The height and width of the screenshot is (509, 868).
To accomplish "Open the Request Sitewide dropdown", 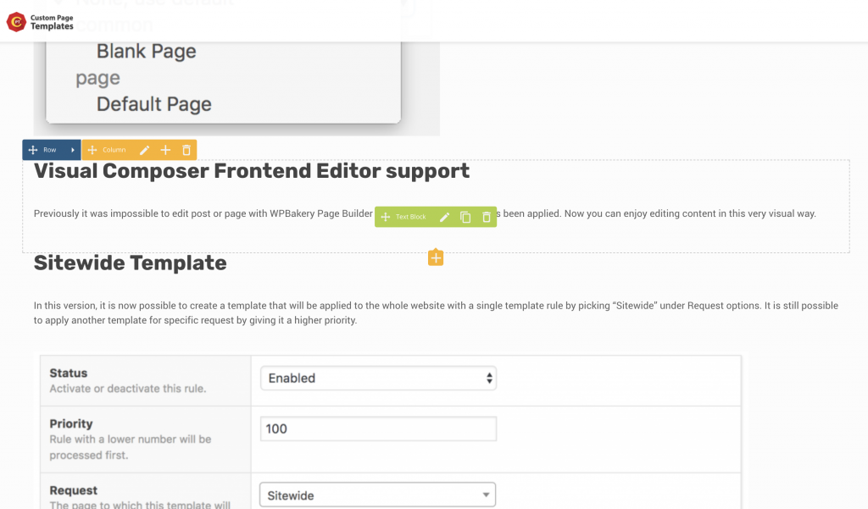I will (x=377, y=495).
